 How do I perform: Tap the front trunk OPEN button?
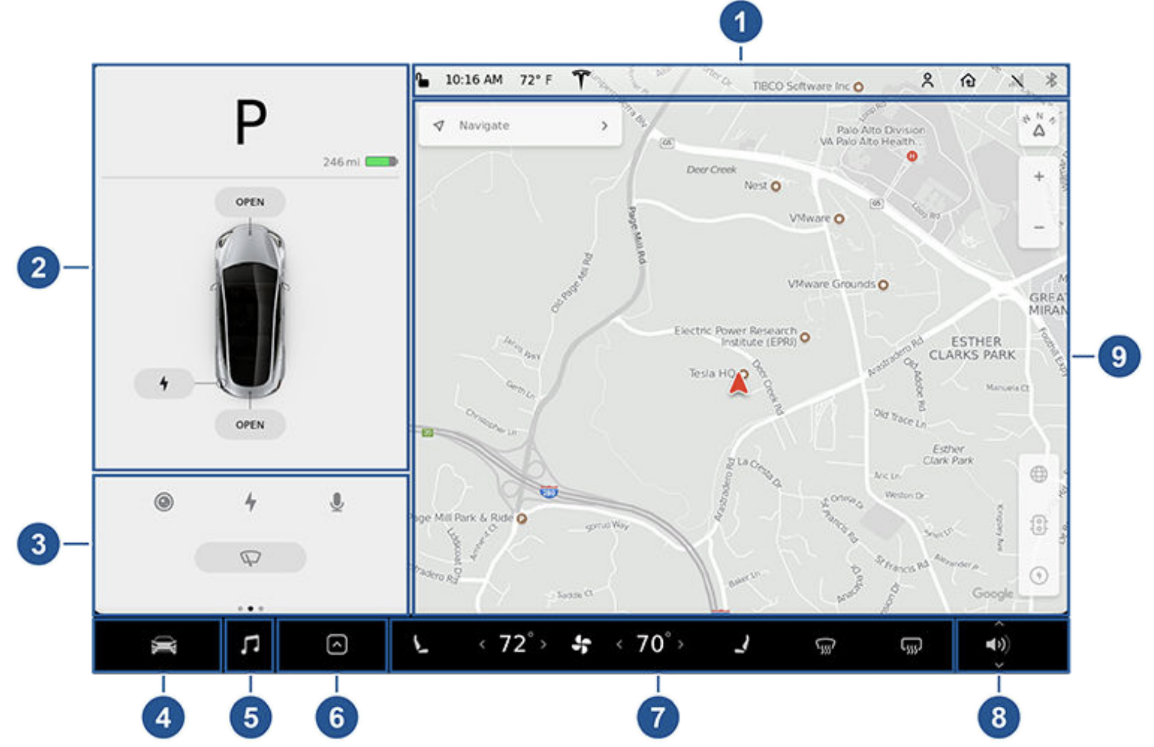250,202
